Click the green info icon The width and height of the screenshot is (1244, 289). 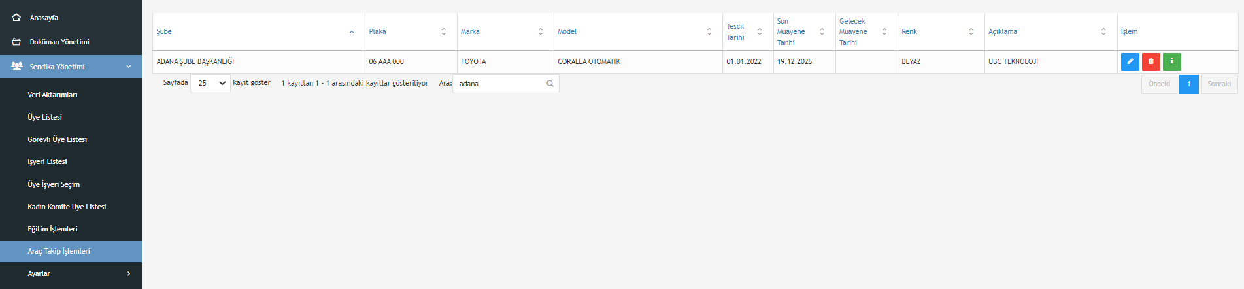click(x=1171, y=61)
